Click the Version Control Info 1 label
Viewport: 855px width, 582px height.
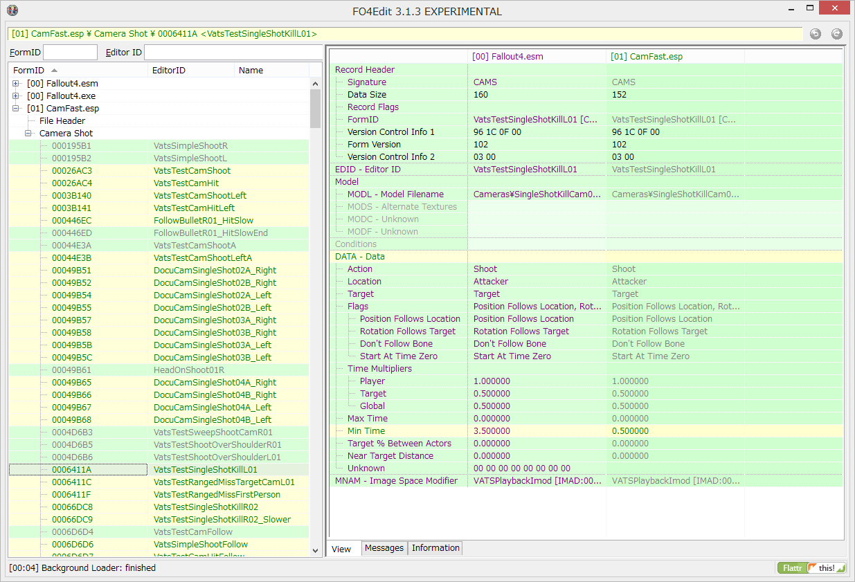click(x=391, y=132)
